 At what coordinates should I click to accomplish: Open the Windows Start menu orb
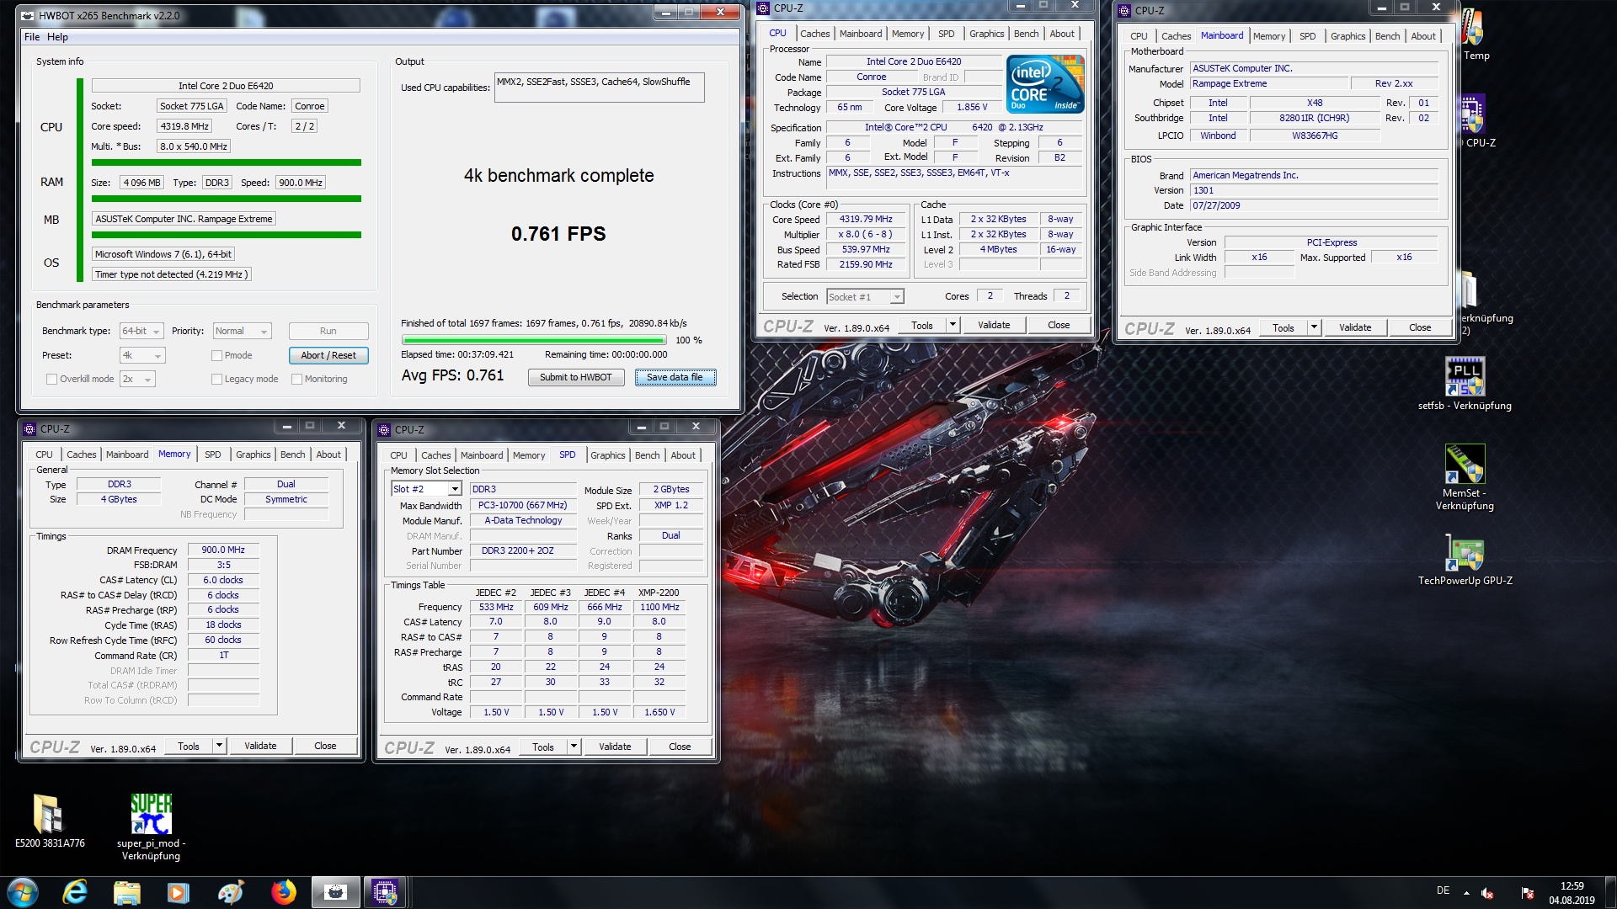23,891
